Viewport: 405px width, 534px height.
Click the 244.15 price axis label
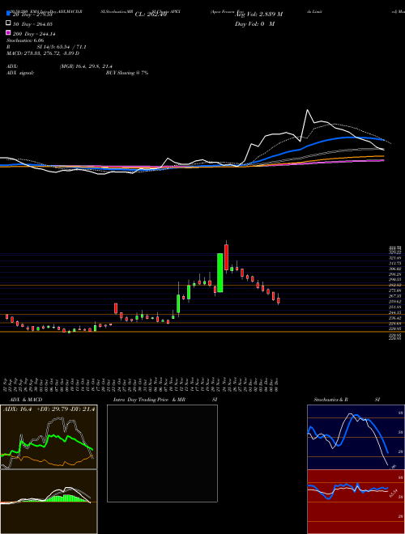point(395,312)
